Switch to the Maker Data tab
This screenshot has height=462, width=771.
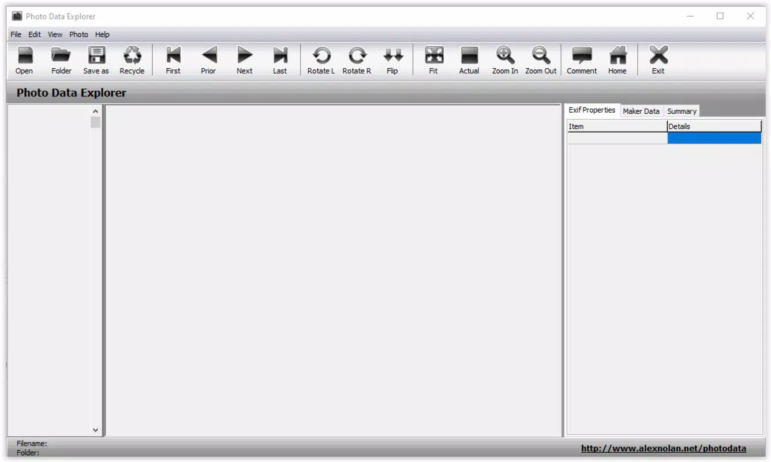pyautogui.click(x=641, y=111)
